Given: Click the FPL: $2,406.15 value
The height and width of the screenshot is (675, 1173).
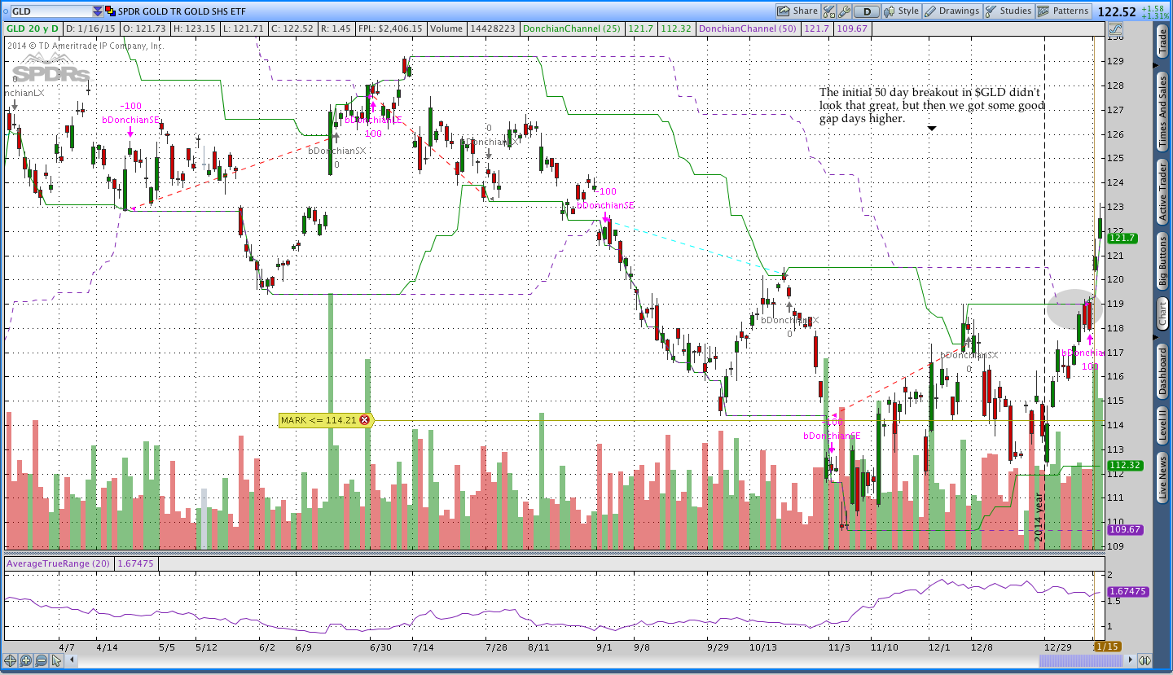Looking at the screenshot, I should coord(390,28).
